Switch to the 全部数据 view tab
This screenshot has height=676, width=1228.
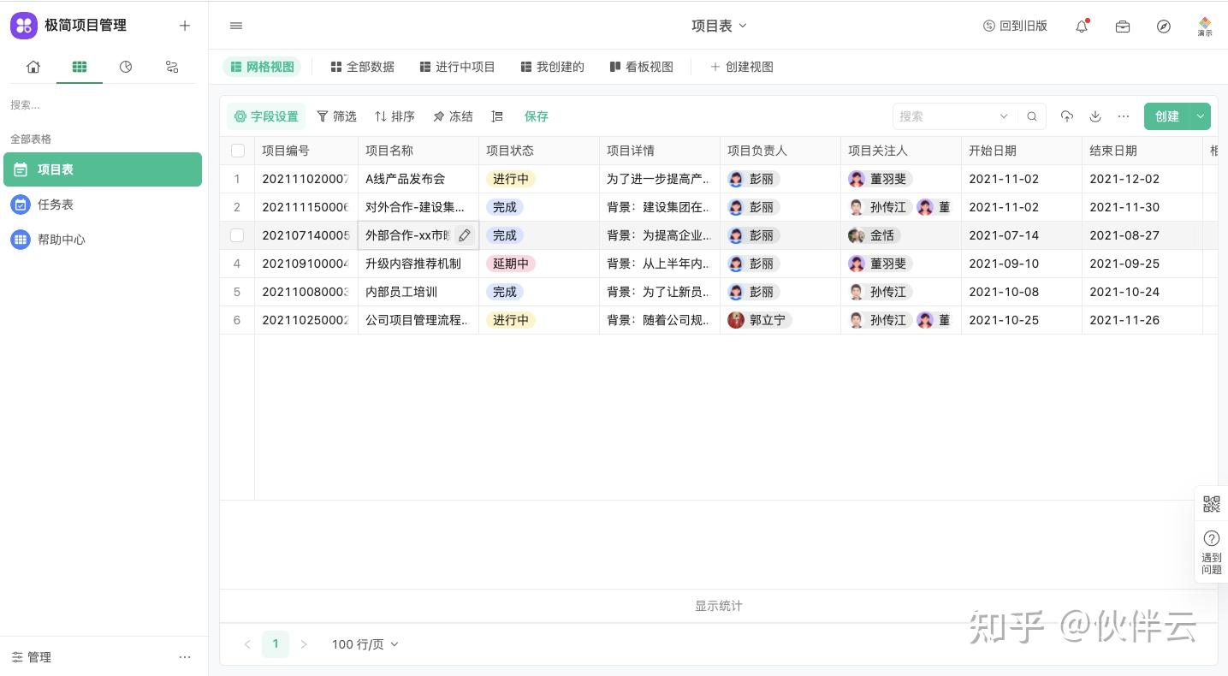click(x=362, y=67)
